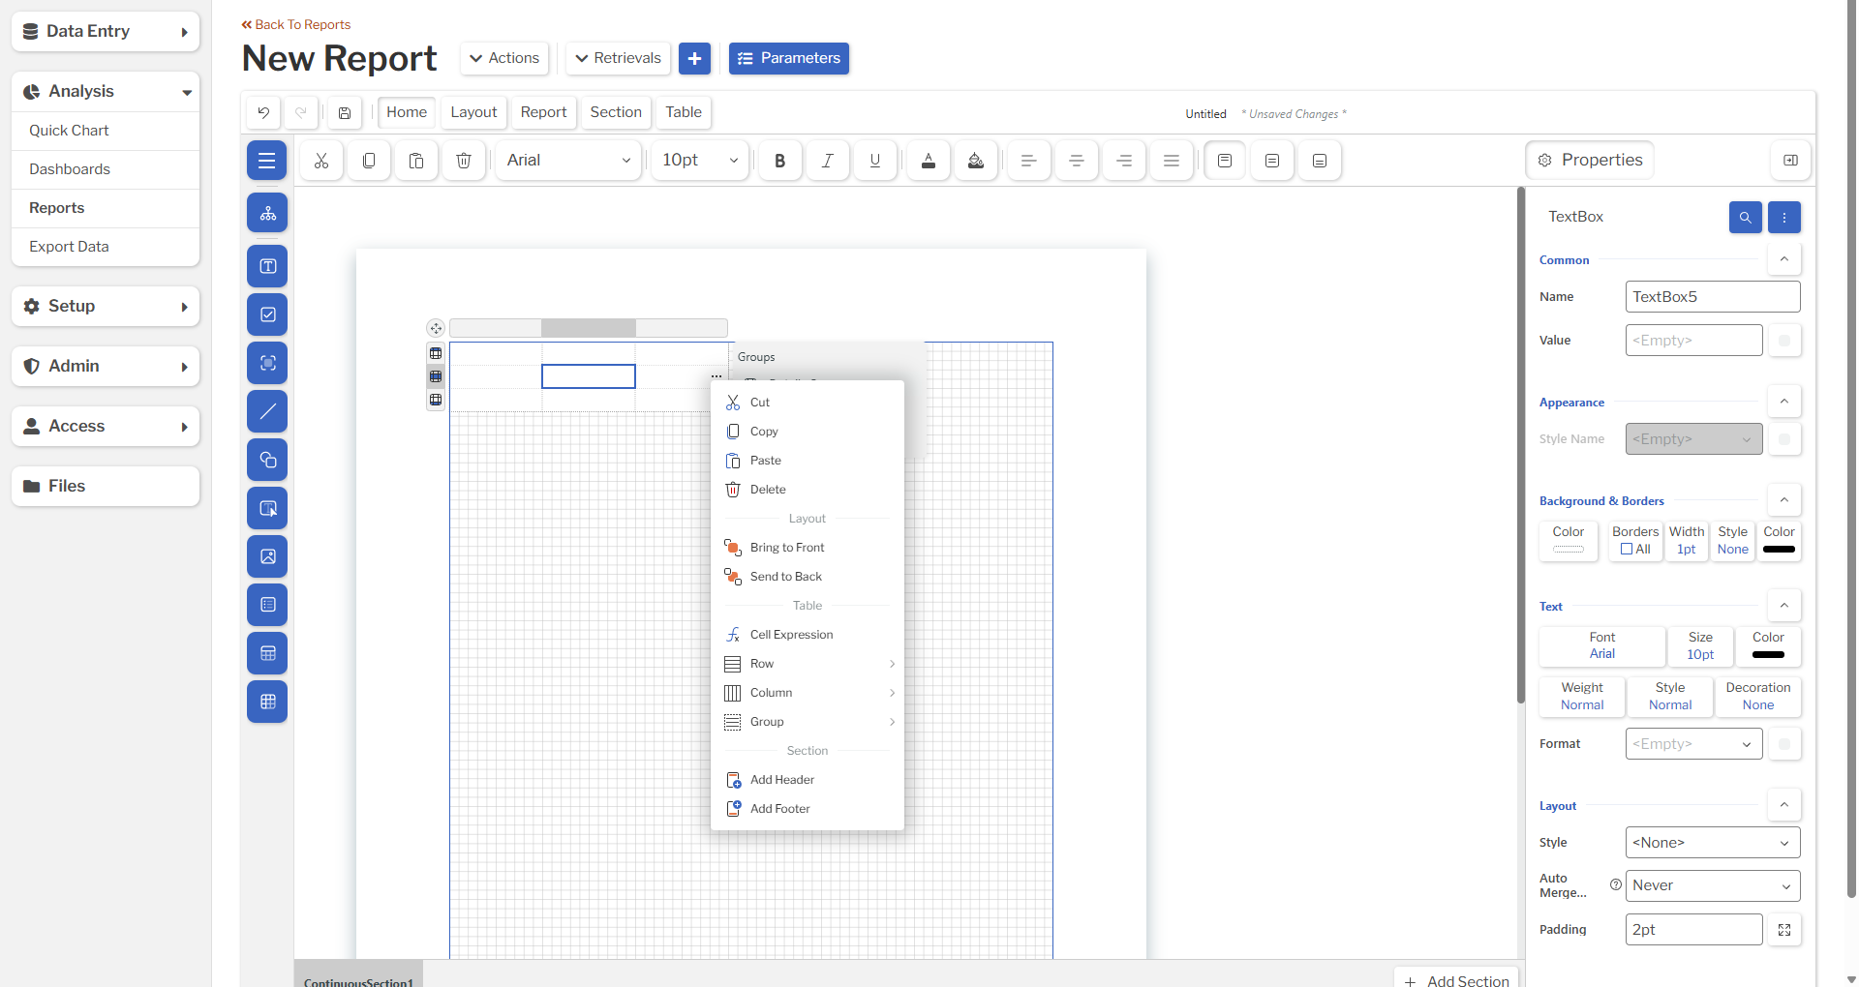Select the line drawing tool
Screen dimensions: 1859x987
click(x=267, y=411)
